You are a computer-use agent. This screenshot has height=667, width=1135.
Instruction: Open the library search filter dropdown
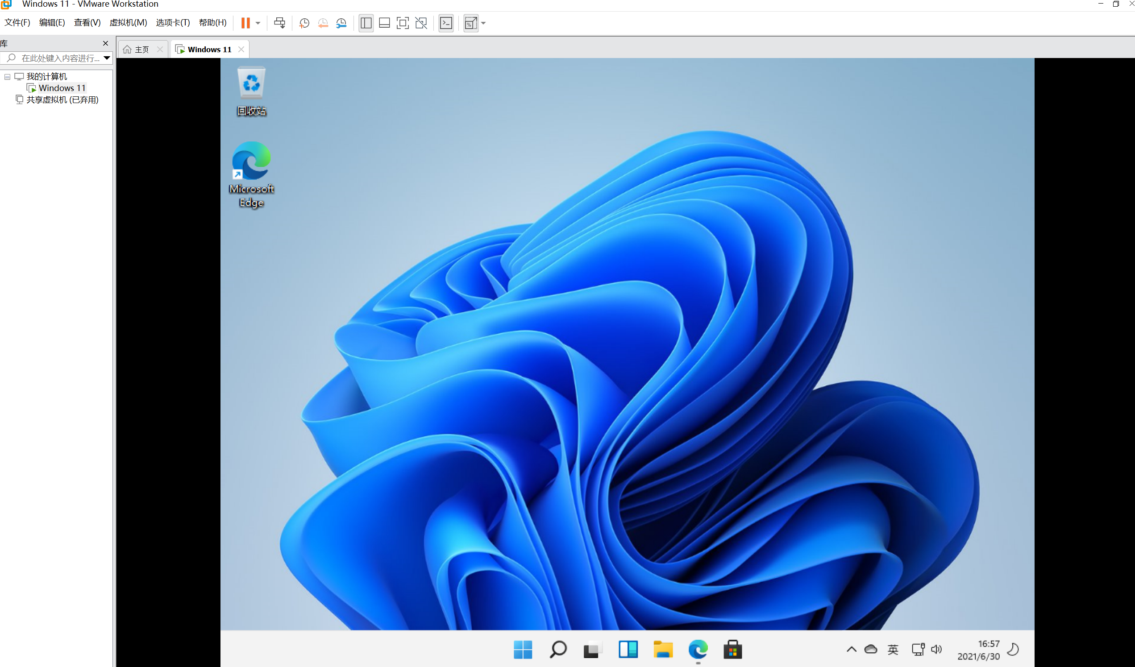pyautogui.click(x=107, y=58)
